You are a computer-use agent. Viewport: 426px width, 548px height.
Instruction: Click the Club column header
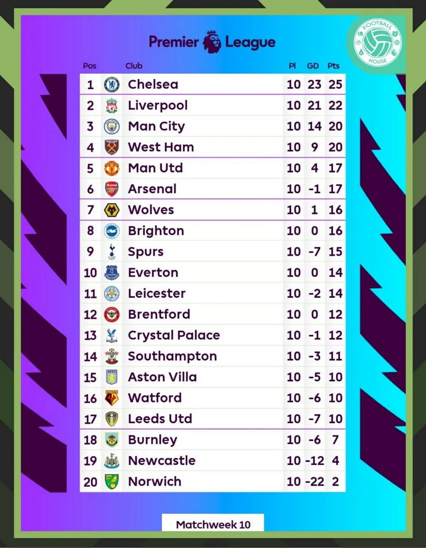click(134, 66)
